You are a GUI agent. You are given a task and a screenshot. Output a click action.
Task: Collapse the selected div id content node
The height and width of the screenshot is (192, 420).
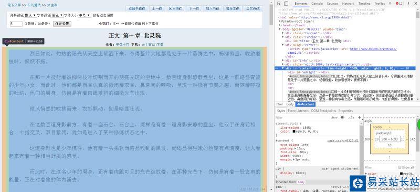[283, 68]
